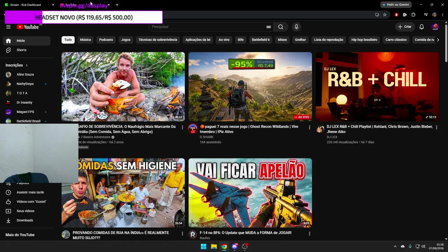Open Aline Souza subscription channel
The image size is (448, 252).
pos(27,75)
